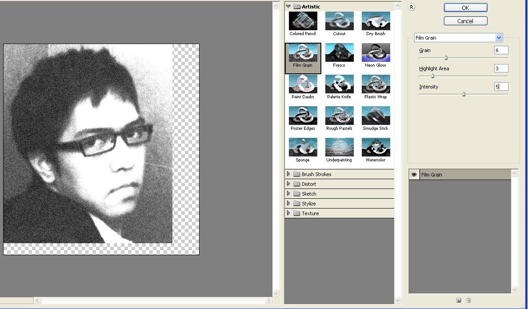Viewport: 528px width, 309px height.
Task: Pick the Palette Knife filter thumbnail
Action: 339,84
